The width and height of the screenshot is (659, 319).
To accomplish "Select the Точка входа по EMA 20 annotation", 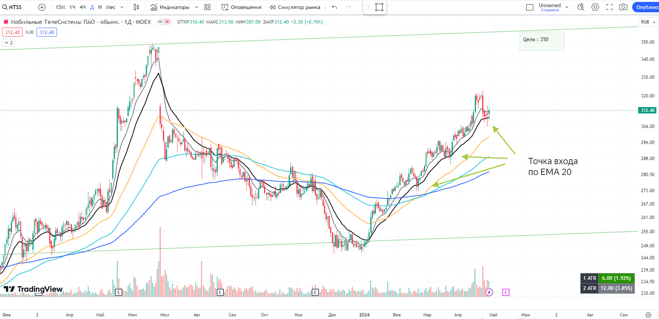I will (x=553, y=166).
